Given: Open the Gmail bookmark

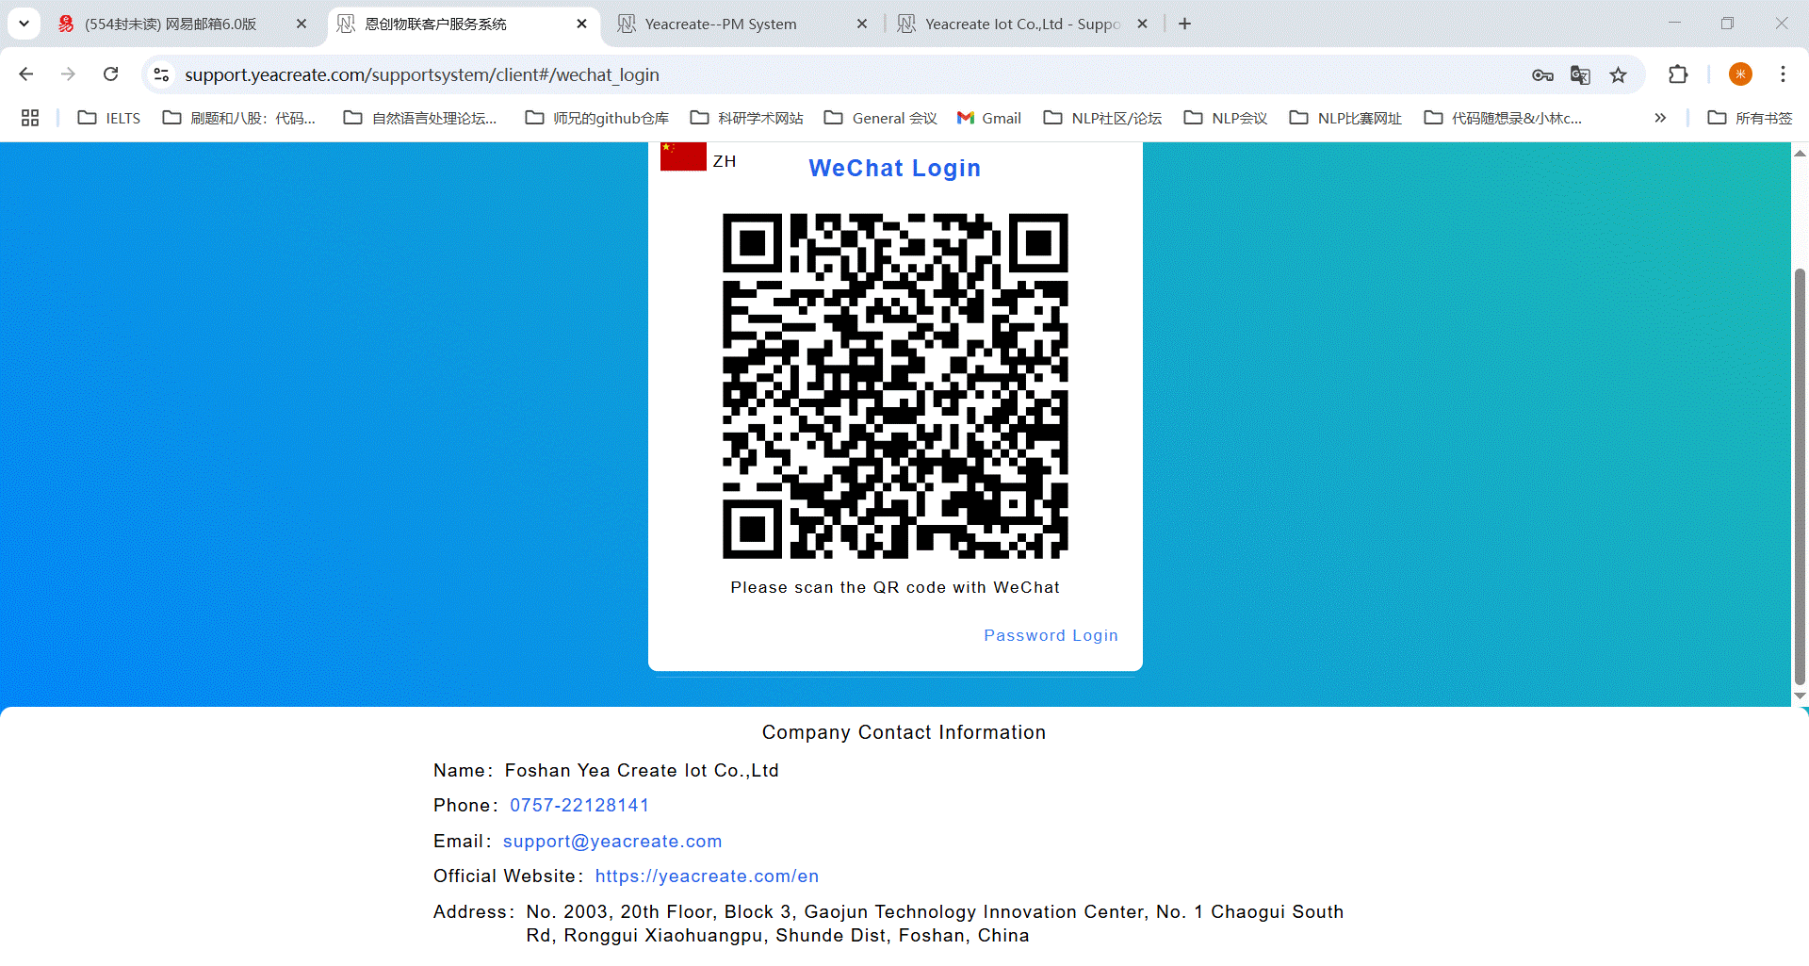Looking at the screenshot, I should tap(989, 118).
